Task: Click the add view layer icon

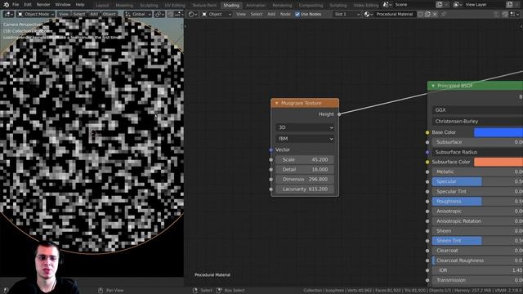Action: [x=510, y=5]
